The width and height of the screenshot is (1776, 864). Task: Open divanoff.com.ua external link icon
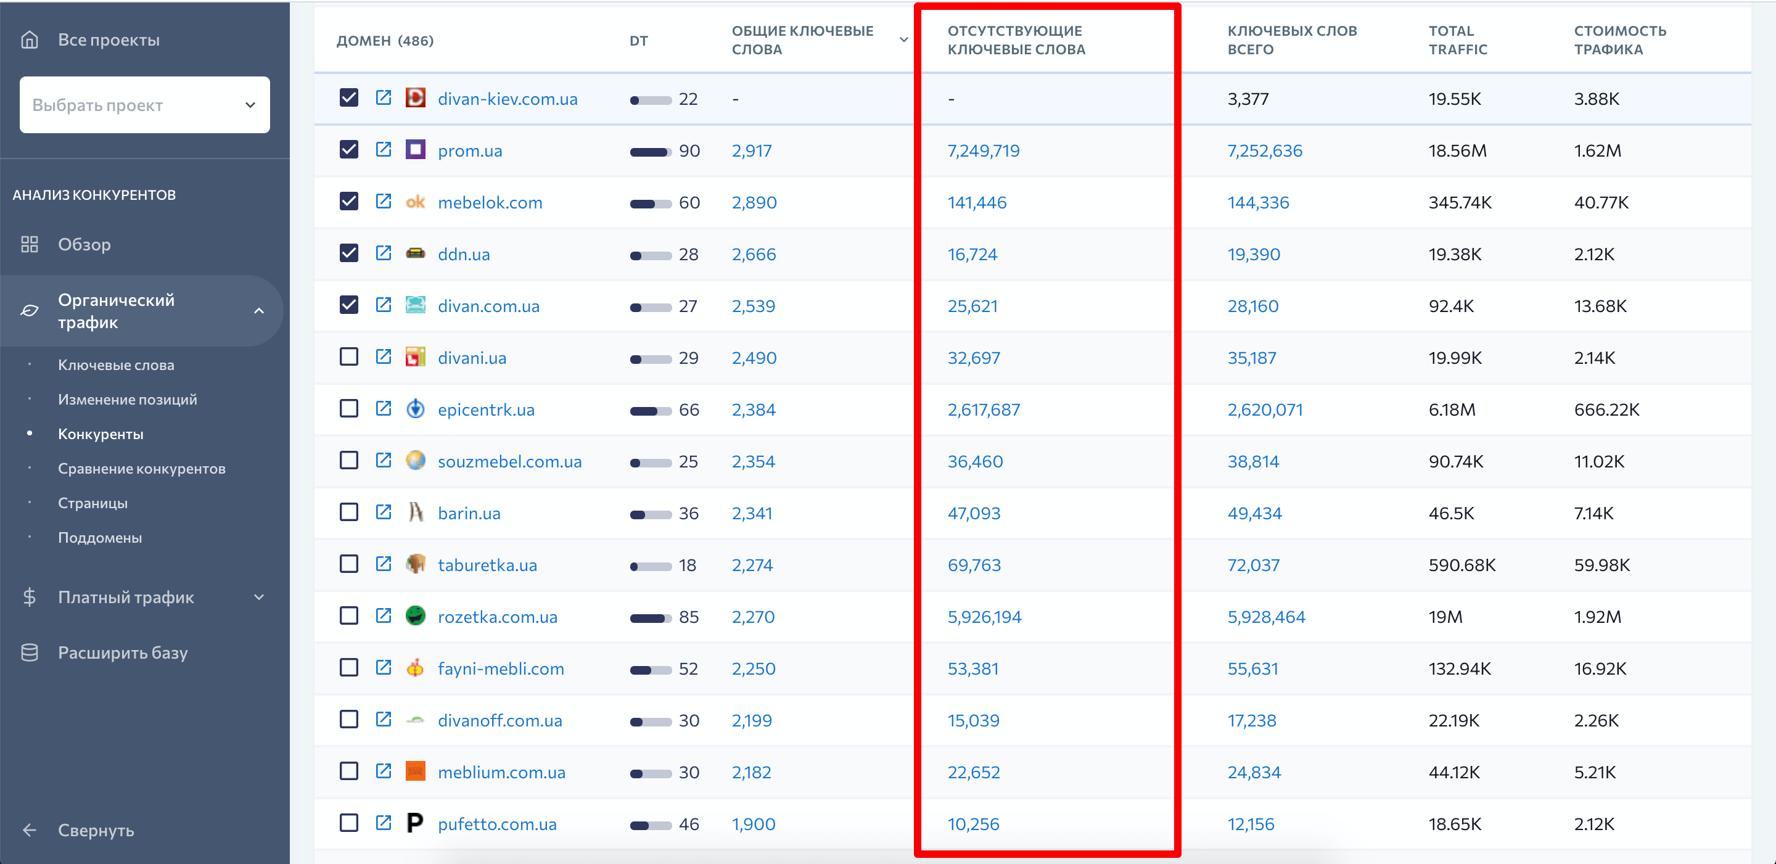(x=384, y=719)
